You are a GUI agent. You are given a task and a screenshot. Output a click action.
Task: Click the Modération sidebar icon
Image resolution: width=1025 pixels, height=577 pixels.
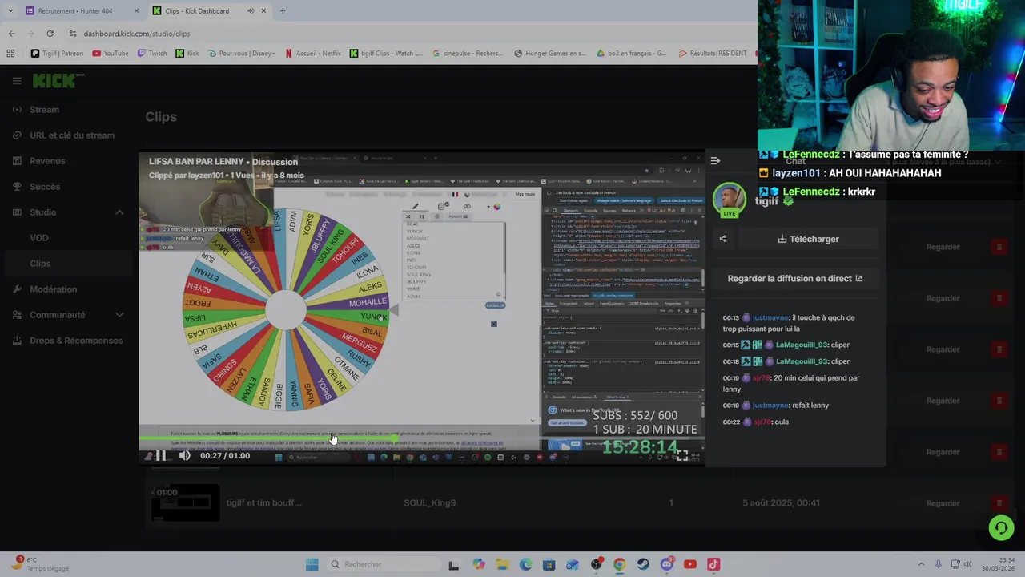click(17, 288)
